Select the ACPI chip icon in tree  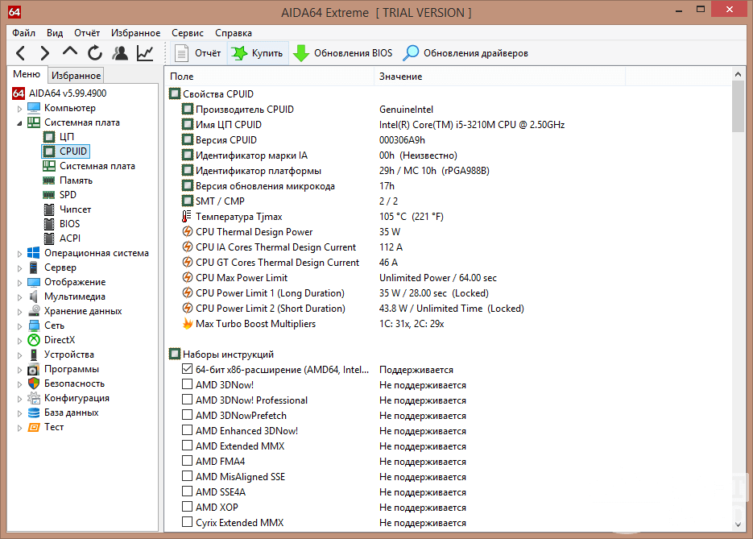(x=49, y=238)
